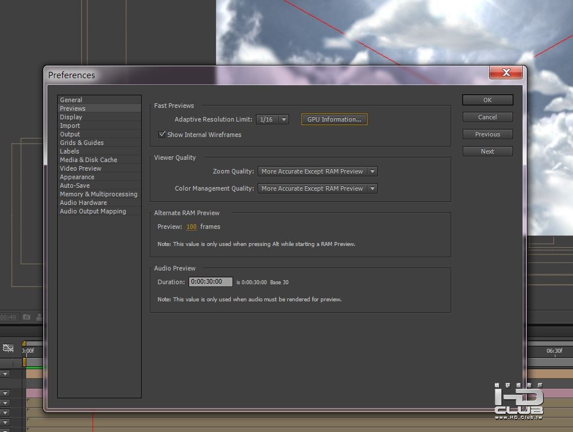
Task: Go to Next preferences page
Action: (487, 151)
